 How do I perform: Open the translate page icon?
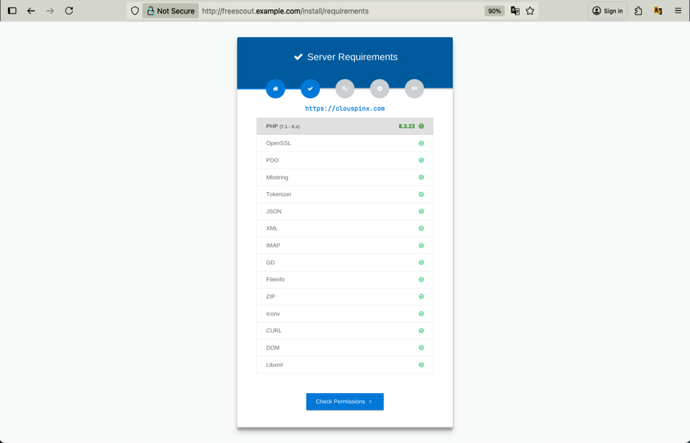(513, 10)
